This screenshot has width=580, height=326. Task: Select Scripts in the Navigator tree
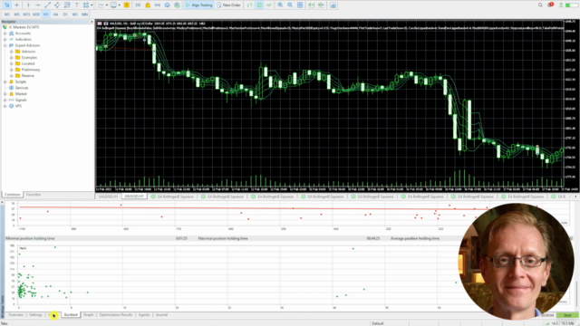[x=21, y=81]
